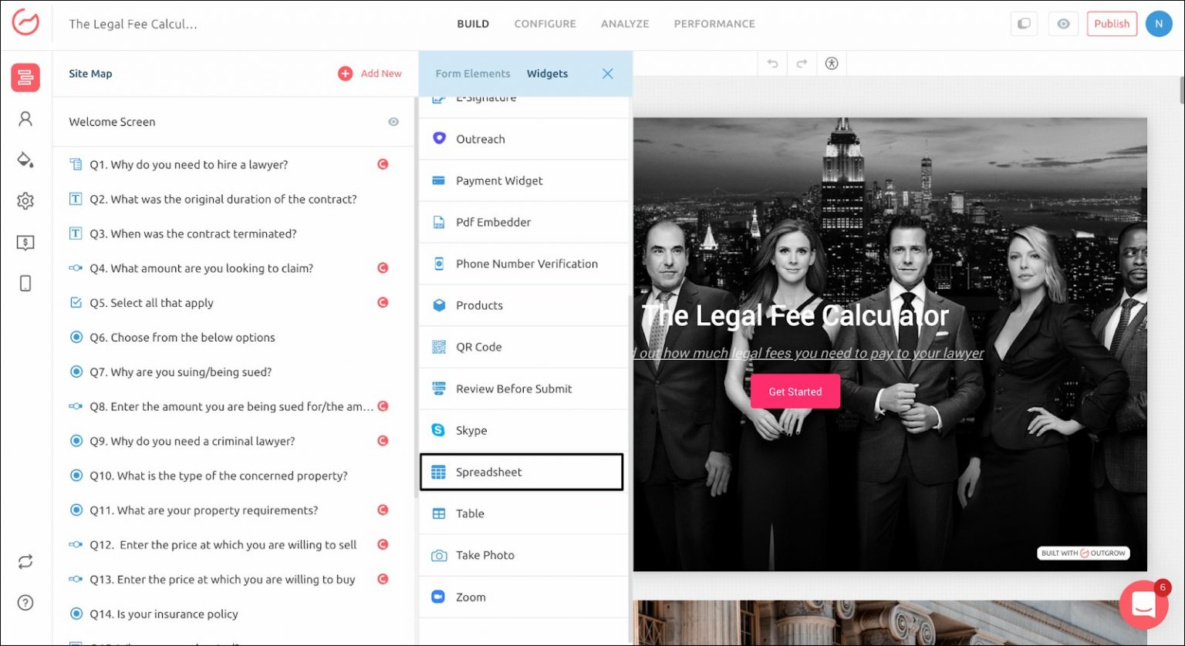
Task: Toggle Welcome Screen visibility eye icon
Action: point(393,122)
